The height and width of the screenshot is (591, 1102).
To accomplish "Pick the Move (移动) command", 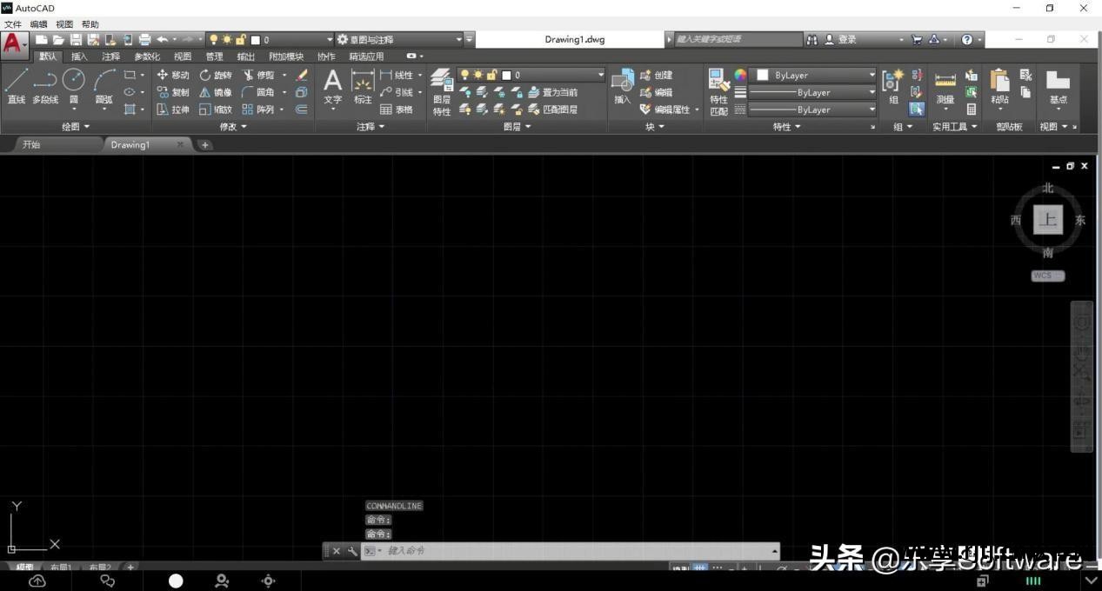I will (x=172, y=75).
